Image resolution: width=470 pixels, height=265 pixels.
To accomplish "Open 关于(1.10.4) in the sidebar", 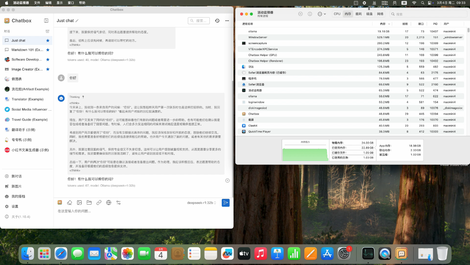I will (x=27, y=216).
